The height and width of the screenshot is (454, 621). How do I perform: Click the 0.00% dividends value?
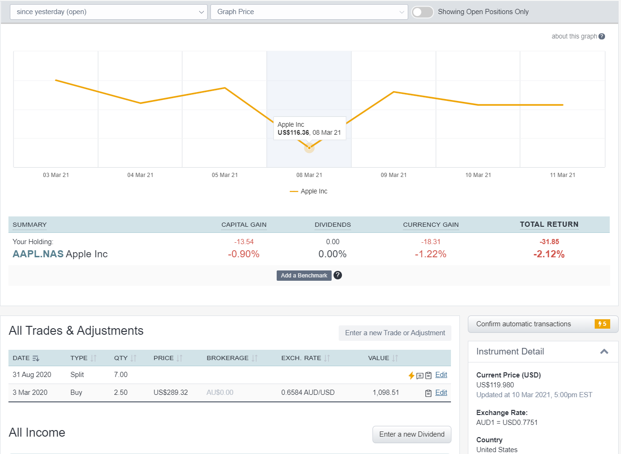(x=333, y=254)
